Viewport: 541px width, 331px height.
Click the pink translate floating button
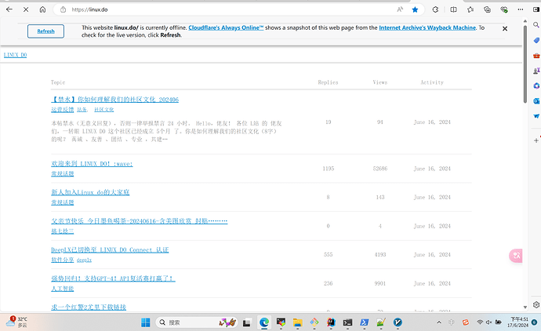[516, 256]
